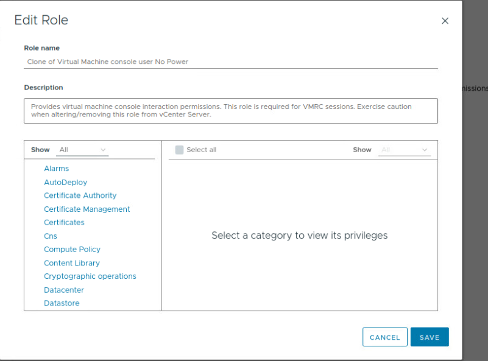488x361 pixels.
Task: Click into the Description text box
Action: (230, 111)
